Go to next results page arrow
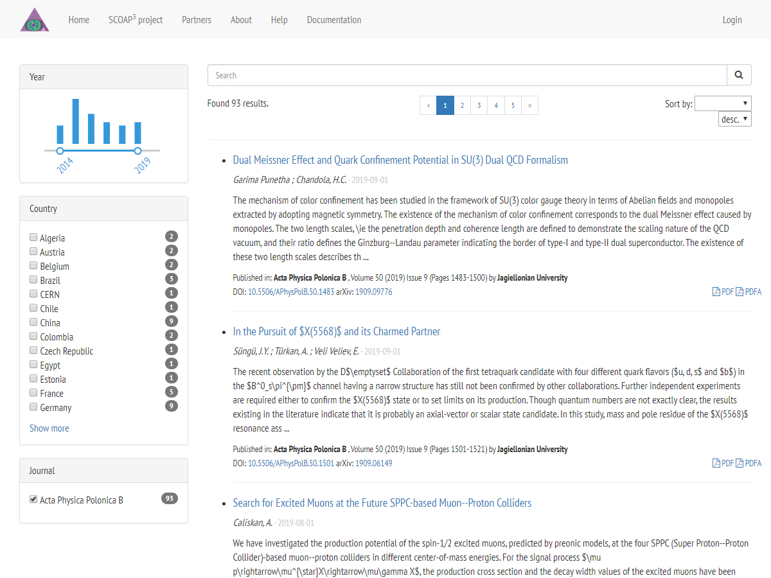The height and width of the screenshot is (578, 771). click(529, 105)
